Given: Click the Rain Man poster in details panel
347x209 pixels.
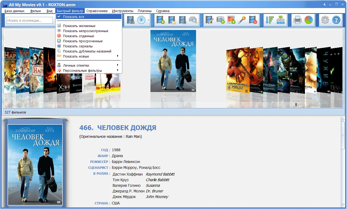Looking at the screenshot, I should tap(35, 165).
